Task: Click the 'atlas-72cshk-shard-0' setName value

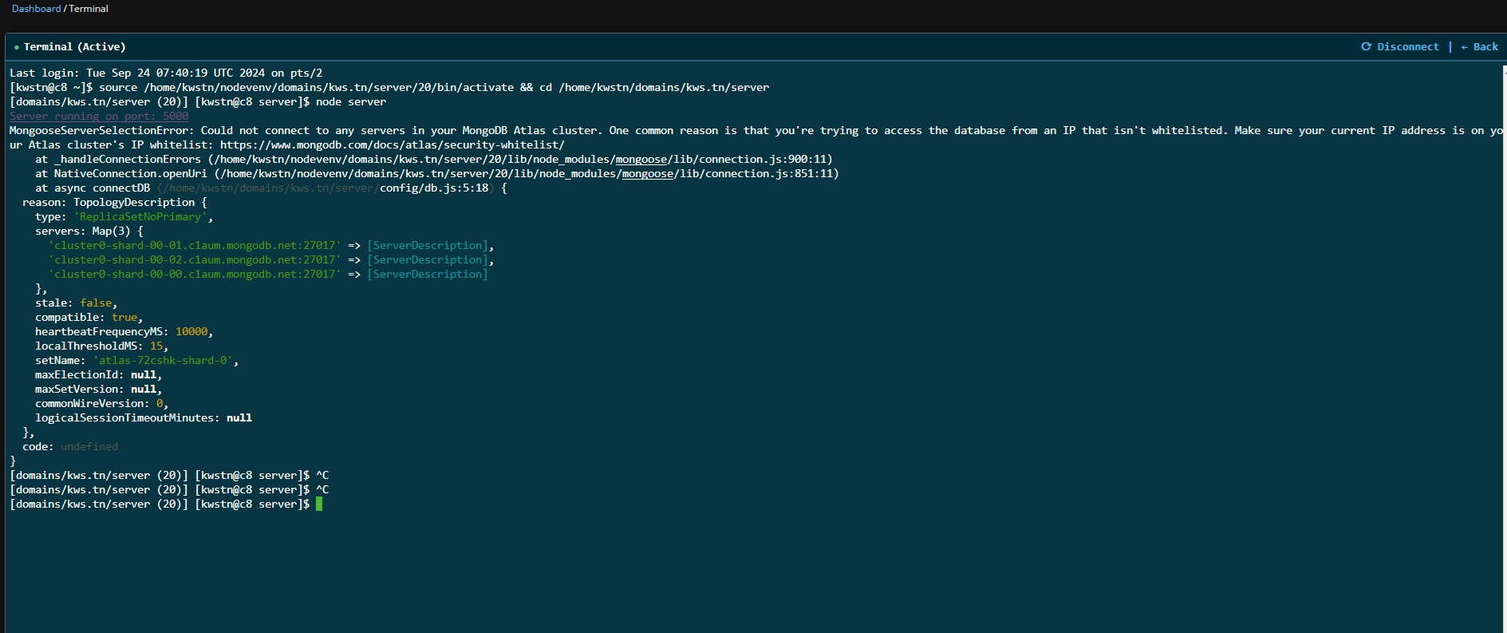Action: [x=164, y=361]
